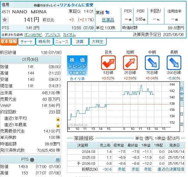Select the current price 141円
This screenshot has height=177, width=188.
(x=31, y=20)
